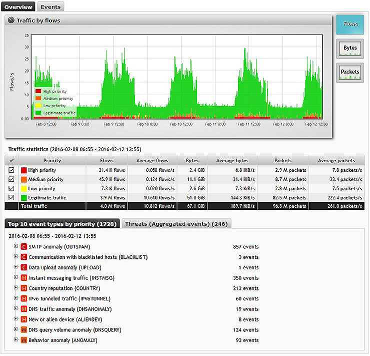The width and height of the screenshot is (370, 356).
Task: Expand the New or alien device entry
Action: 16,319
